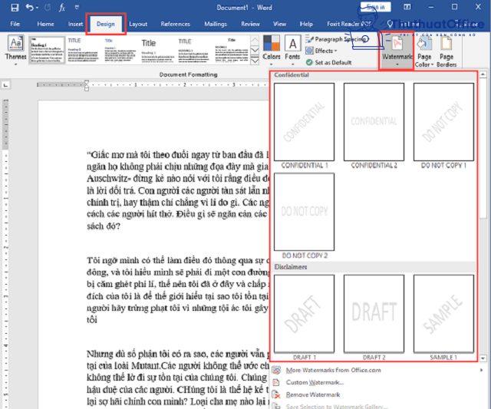The width and height of the screenshot is (491, 409).
Task: Open the Mailings tab
Action: (215, 24)
